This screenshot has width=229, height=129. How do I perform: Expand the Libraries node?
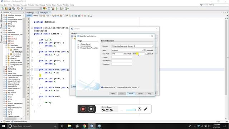6,58
